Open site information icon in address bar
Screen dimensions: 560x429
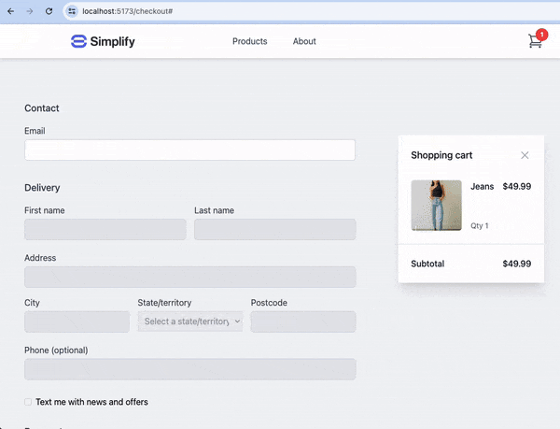pyautogui.click(x=72, y=11)
